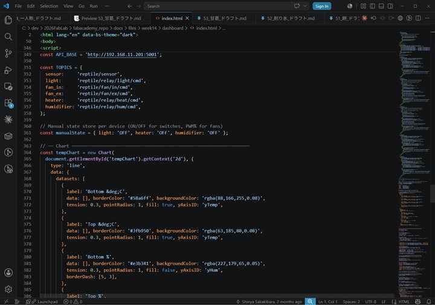Open the View menu
435x305 pixels.
(x=68, y=6)
